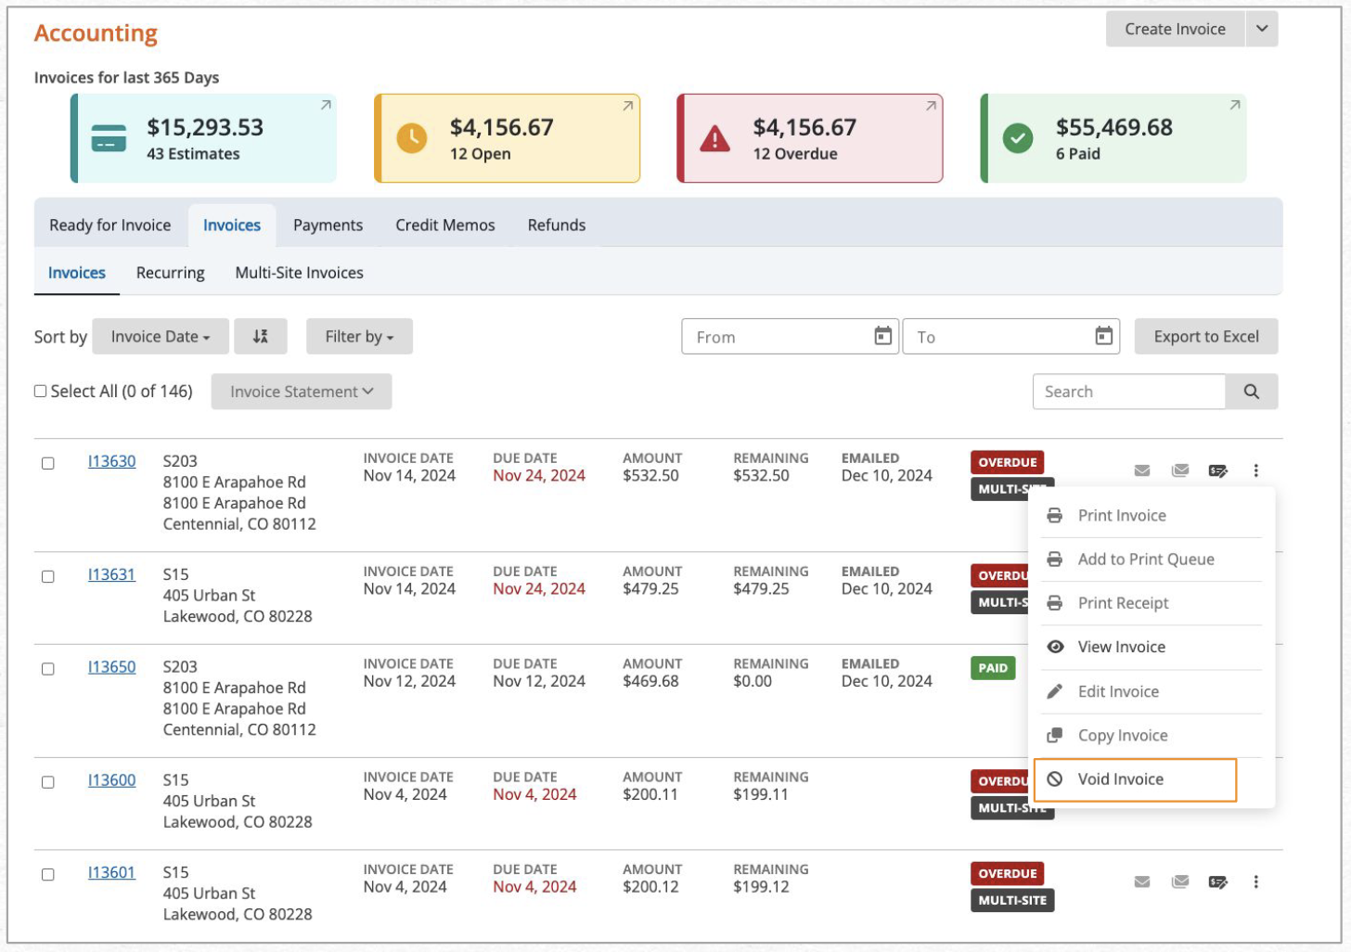
Task: Click email icon on invoice I13601 row
Action: (x=1142, y=881)
